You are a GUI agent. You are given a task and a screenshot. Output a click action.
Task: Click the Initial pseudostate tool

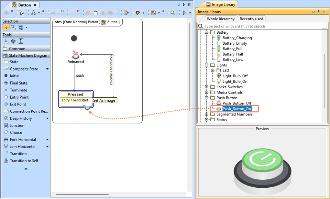14,76
